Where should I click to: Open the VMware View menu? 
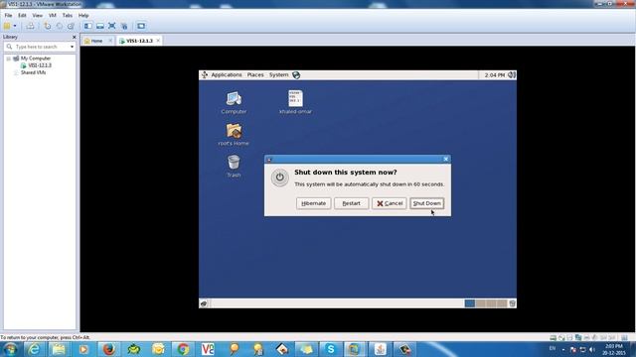coord(38,16)
